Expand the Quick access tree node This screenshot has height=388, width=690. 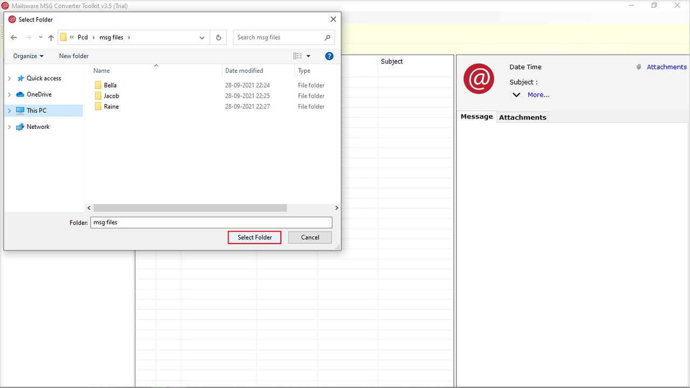pyautogui.click(x=9, y=78)
